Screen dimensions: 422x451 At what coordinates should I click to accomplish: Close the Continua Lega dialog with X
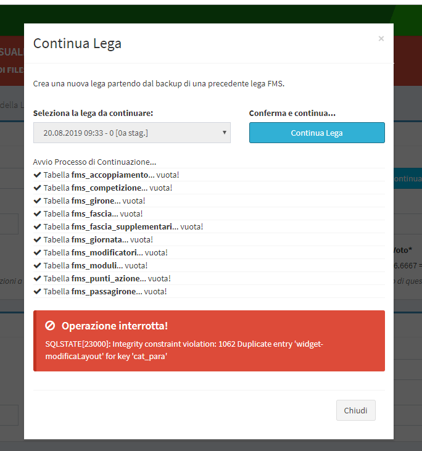[x=381, y=39]
